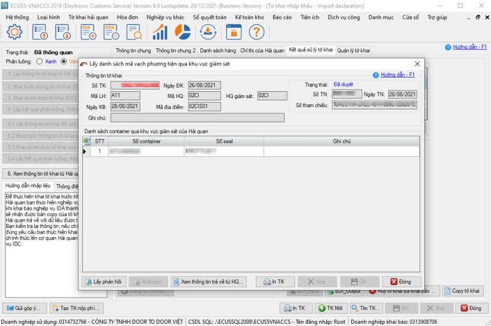The width and height of the screenshot is (491, 326).
Task: Open the pie chart statistics icon
Action: click(183, 32)
